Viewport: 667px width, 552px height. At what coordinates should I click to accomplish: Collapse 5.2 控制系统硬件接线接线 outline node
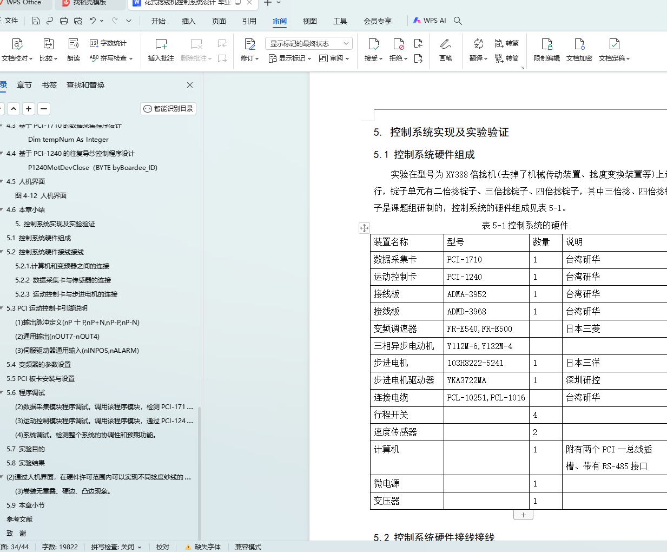(2, 252)
